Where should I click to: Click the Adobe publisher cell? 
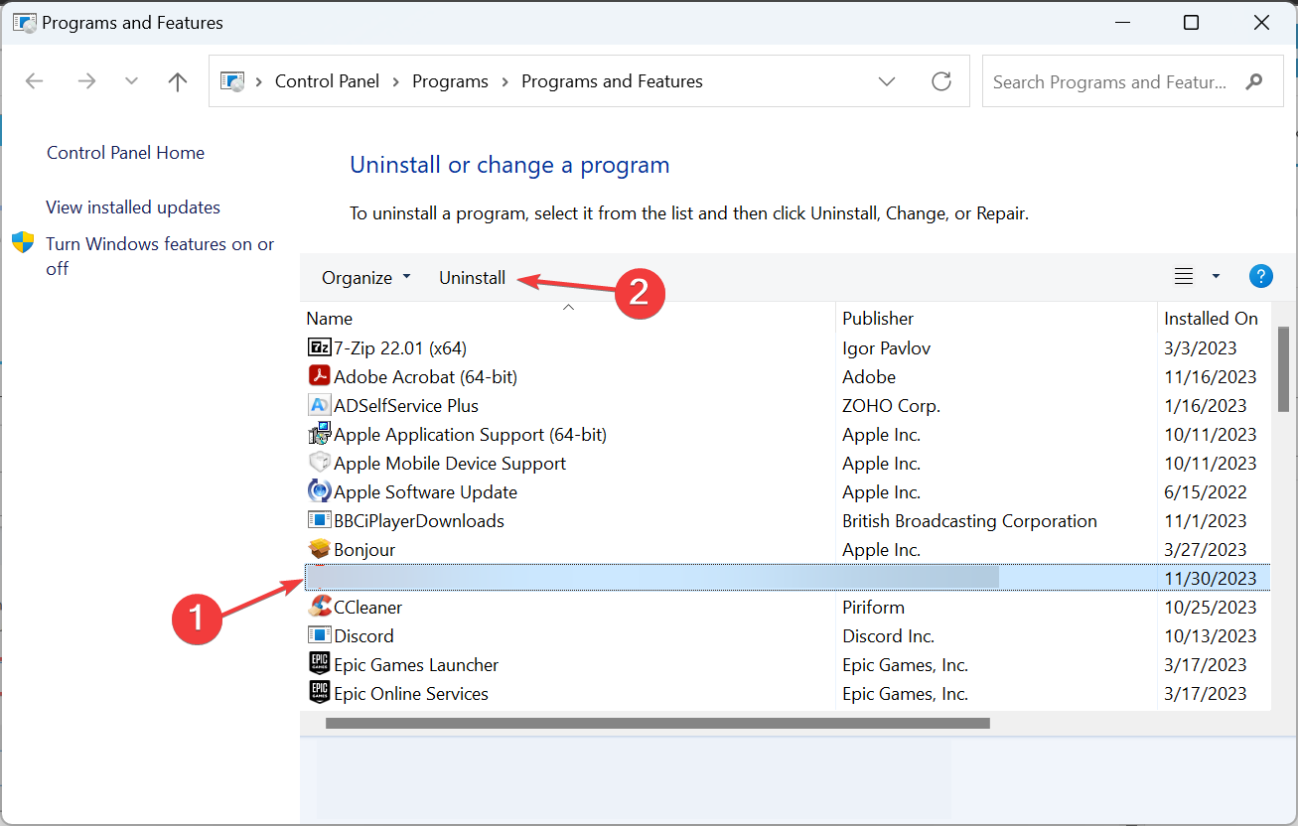(869, 376)
